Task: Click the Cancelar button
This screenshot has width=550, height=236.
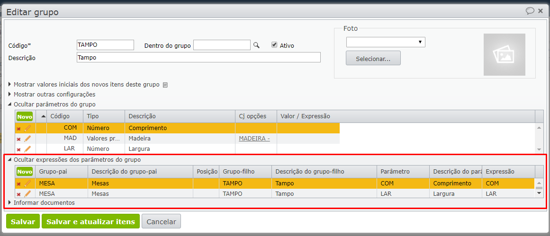Action: (161, 221)
